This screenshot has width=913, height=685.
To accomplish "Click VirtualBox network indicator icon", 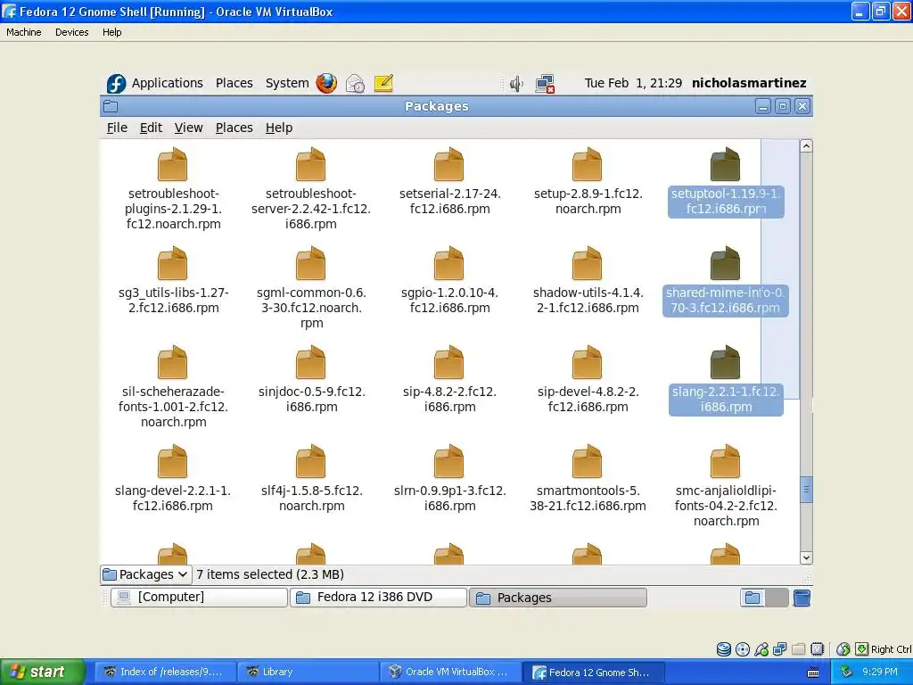I will click(x=779, y=649).
